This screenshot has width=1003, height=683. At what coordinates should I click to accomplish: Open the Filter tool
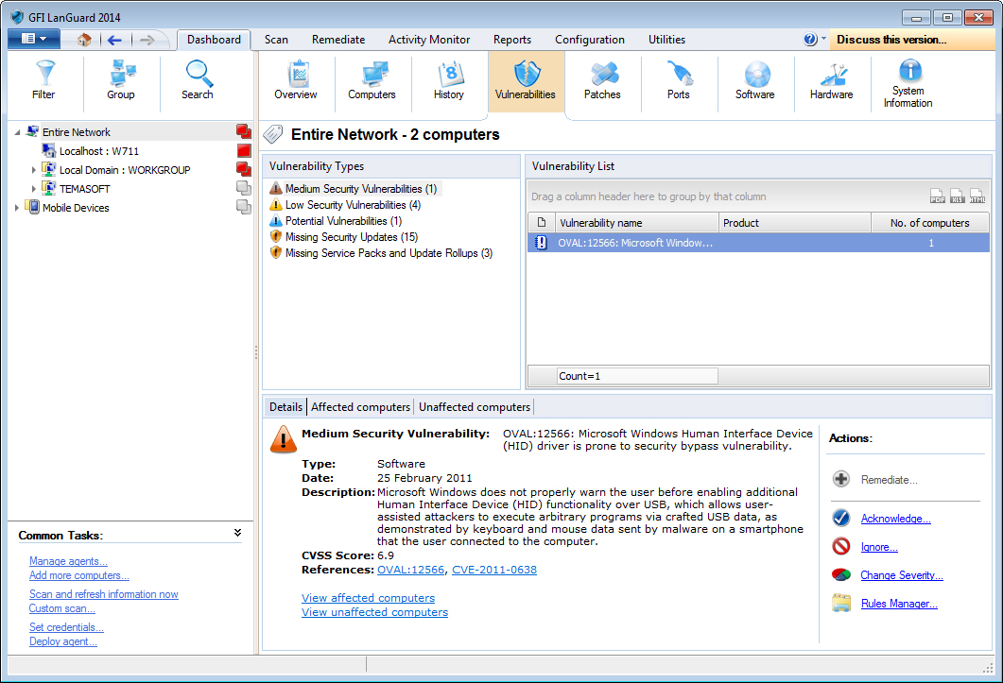(44, 80)
